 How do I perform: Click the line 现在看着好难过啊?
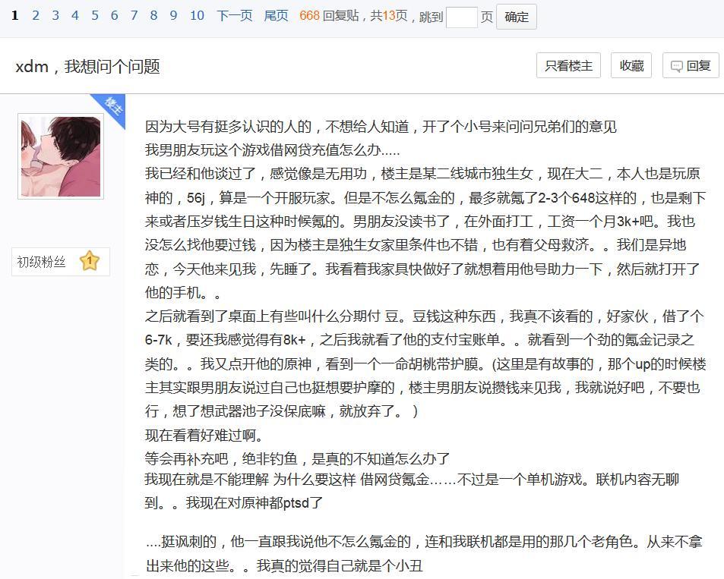click(204, 435)
